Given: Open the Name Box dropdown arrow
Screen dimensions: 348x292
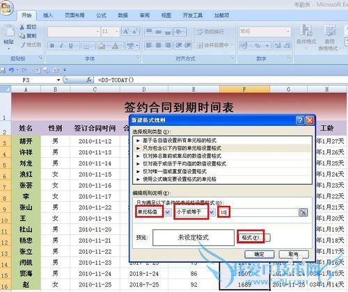Looking at the screenshot, I should 58,80.
